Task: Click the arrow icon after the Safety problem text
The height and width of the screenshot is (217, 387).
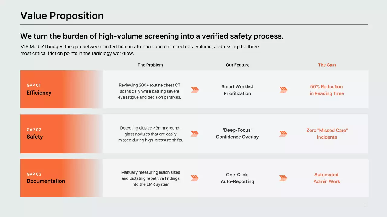Action: pos(195,134)
